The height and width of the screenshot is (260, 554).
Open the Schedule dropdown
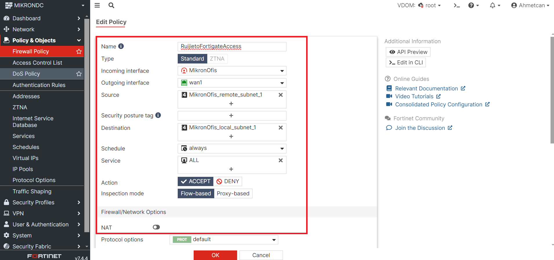(x=232, y=148)
